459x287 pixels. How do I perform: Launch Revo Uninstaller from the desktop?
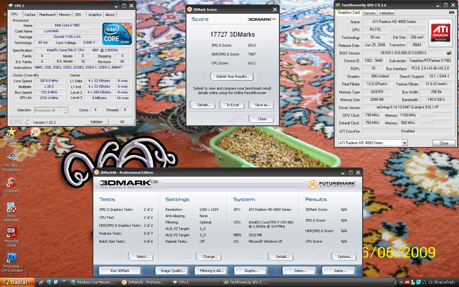click(x=11, y=208)
